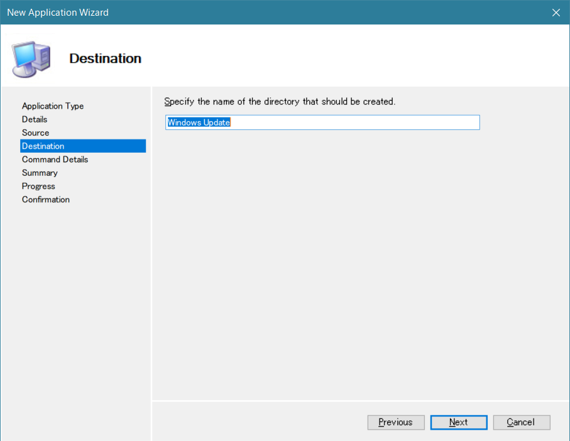Image resolution: width=570 pixels, height=441 pixels.
Task: Click the New Application Wizard title text
Action: point(58,13)
